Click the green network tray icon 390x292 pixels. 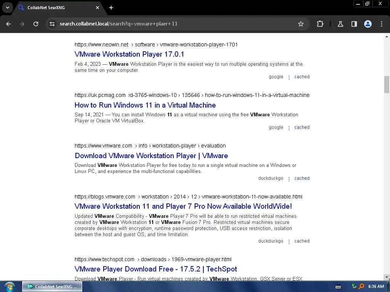[x=354, y=287]
